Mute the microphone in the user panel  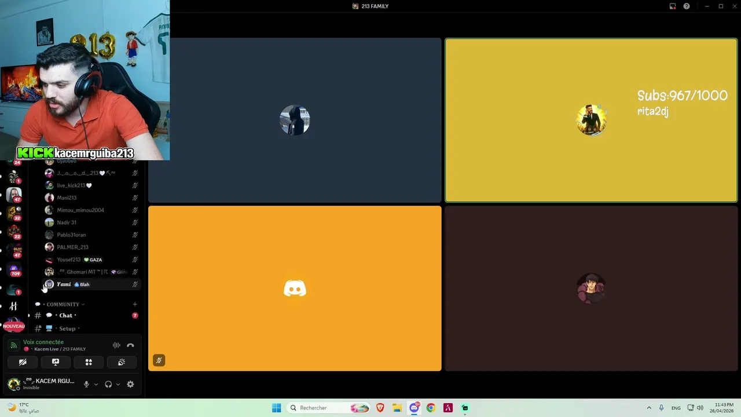coord(86,384)
